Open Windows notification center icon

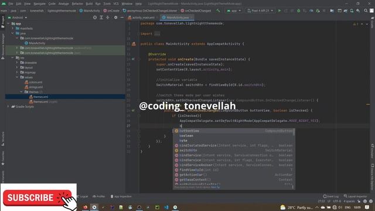(367, 207)
